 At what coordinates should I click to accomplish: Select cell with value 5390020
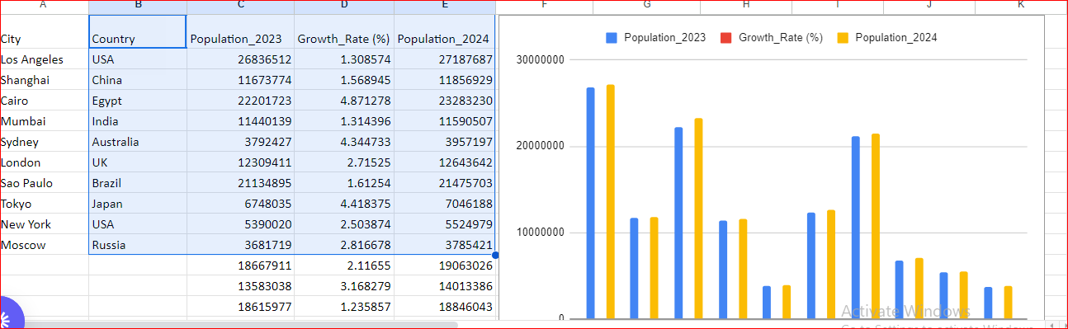[240, 224]
